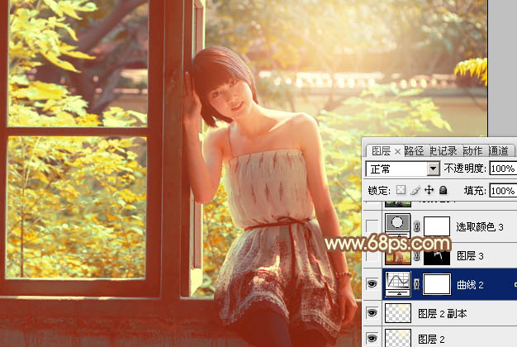The height and width of the screenshot is (347, 517).
Task: Click the link icon on 选取颜色 3 layer
Action: pyautogui.click(x=416, y=226)
